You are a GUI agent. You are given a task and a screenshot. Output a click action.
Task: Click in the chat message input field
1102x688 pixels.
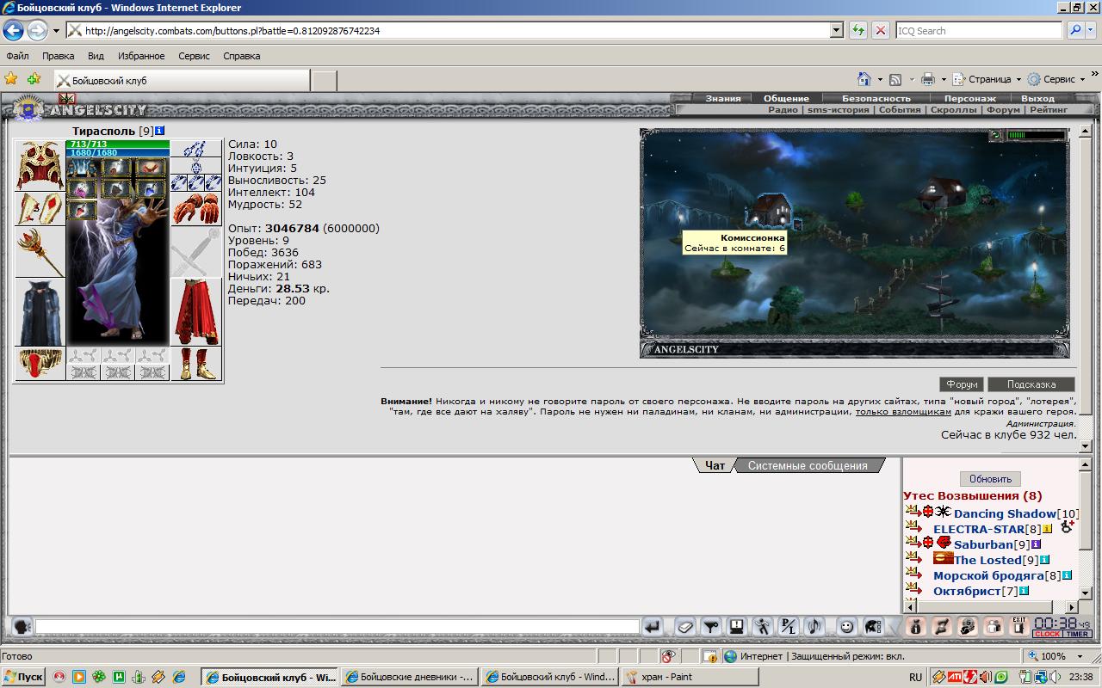337,627
